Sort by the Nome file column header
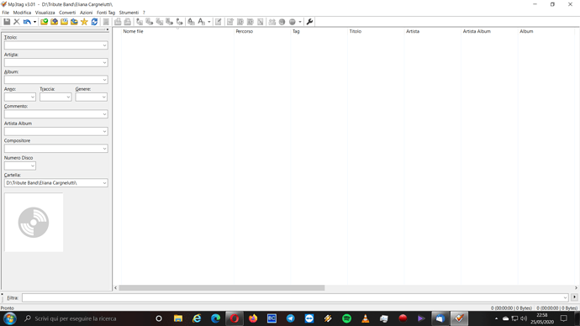 tap(133, 31)
